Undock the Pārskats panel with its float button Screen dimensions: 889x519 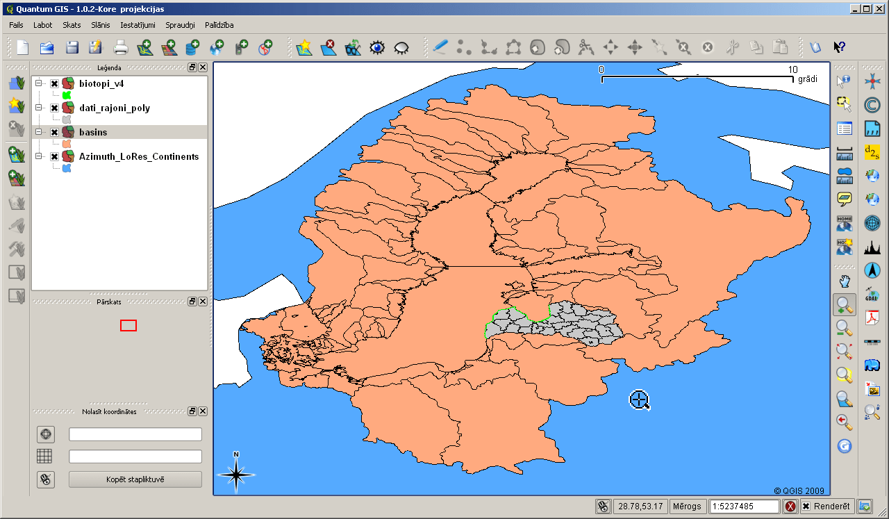point(192,302)
